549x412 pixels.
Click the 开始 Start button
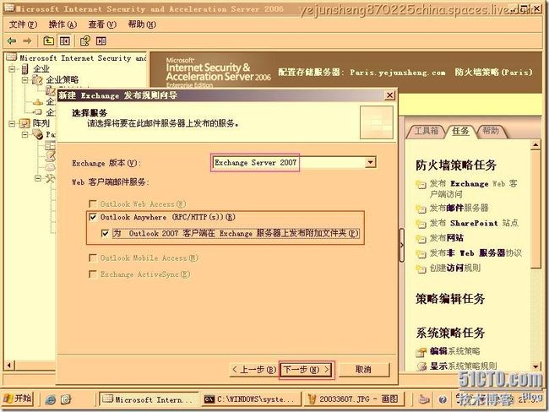click(x=18, y=398)
